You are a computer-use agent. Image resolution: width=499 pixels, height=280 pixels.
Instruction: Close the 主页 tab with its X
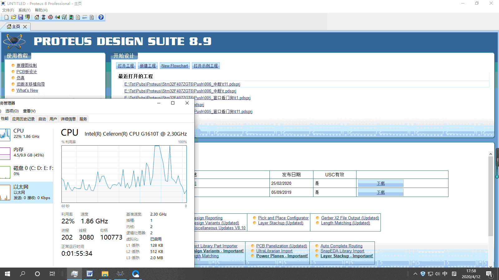click(25, 27)
